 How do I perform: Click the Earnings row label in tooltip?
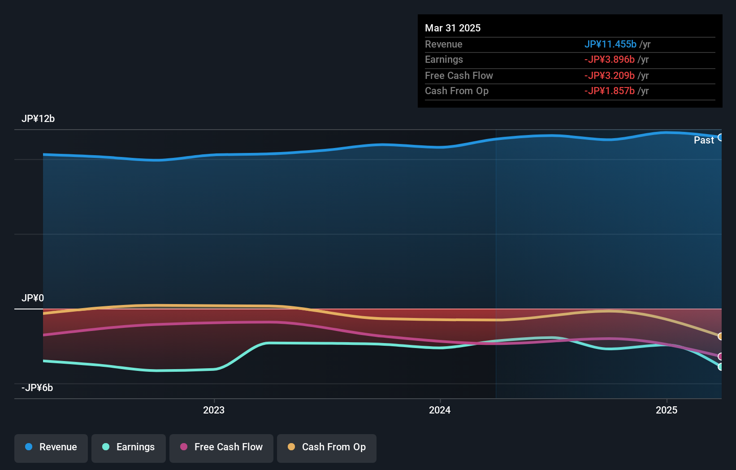(444, 60)
